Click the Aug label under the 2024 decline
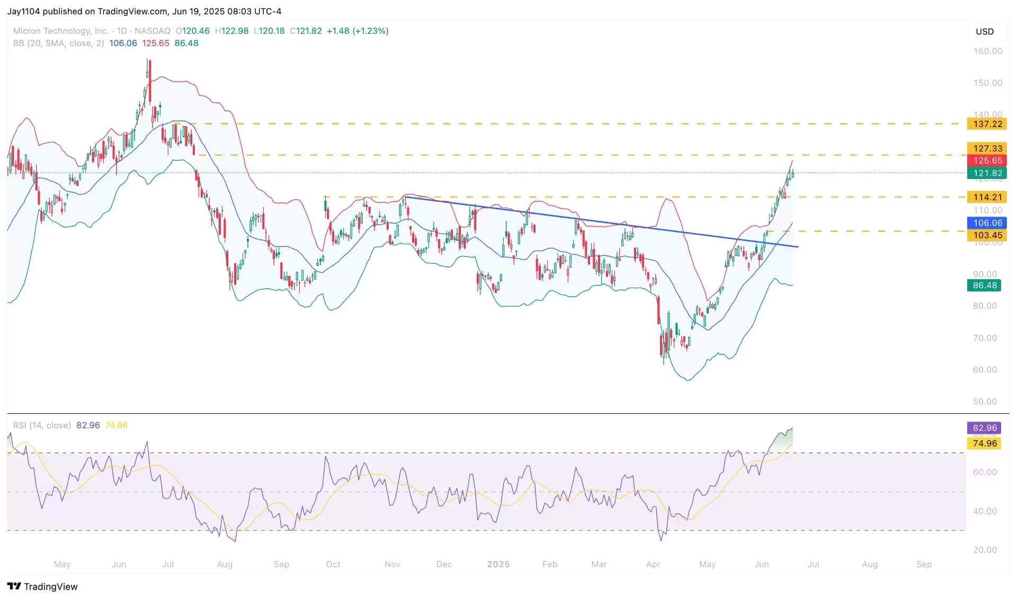 click(225, 565)
